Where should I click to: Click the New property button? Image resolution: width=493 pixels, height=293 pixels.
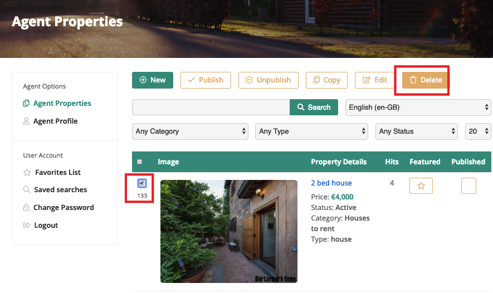(x=153, y=80)
